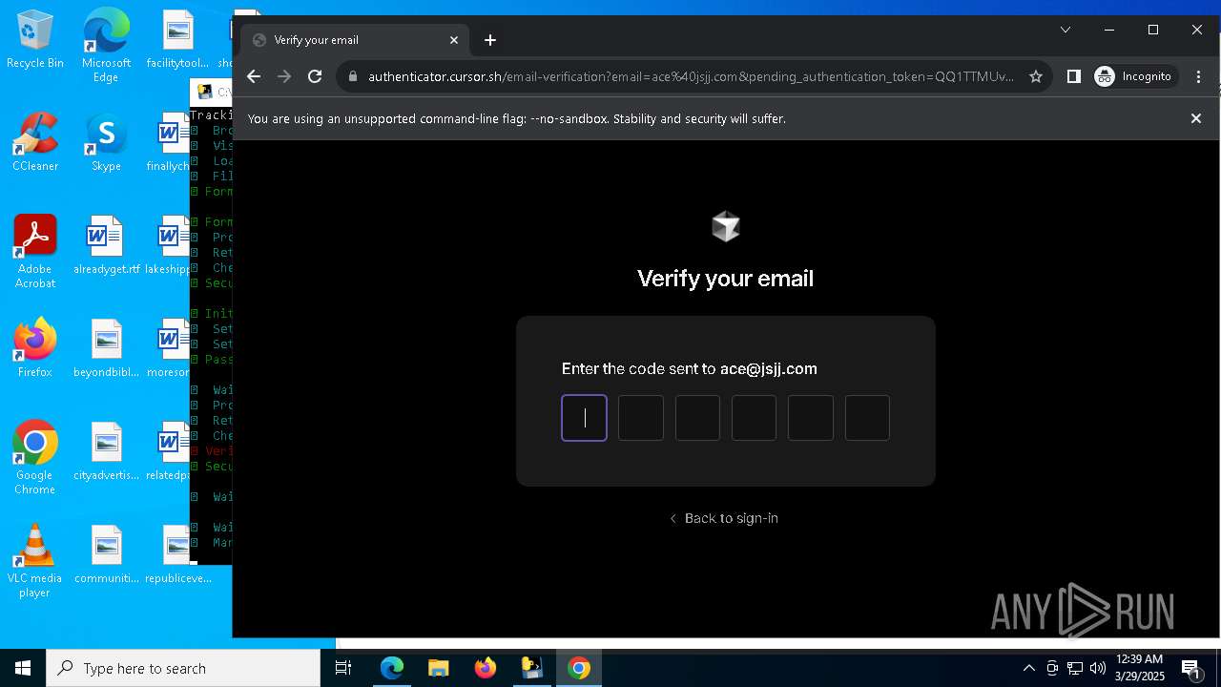The height and width of the screenshot is (687, 1221).
Task: Go back to sign-in link
Action: [x=724, y=518]
